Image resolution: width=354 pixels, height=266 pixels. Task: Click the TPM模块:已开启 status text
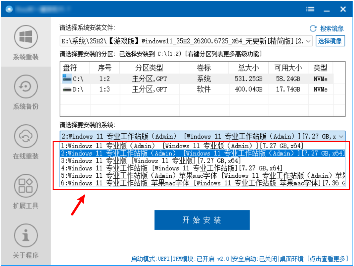[194, 259]
